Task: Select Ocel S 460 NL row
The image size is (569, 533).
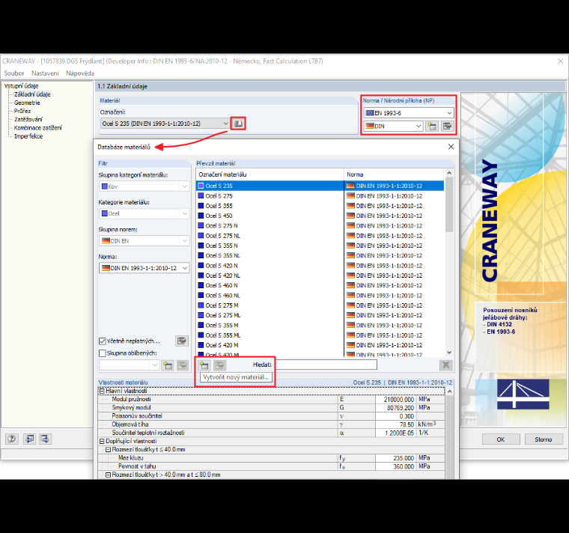Action: tap(320, 296)
